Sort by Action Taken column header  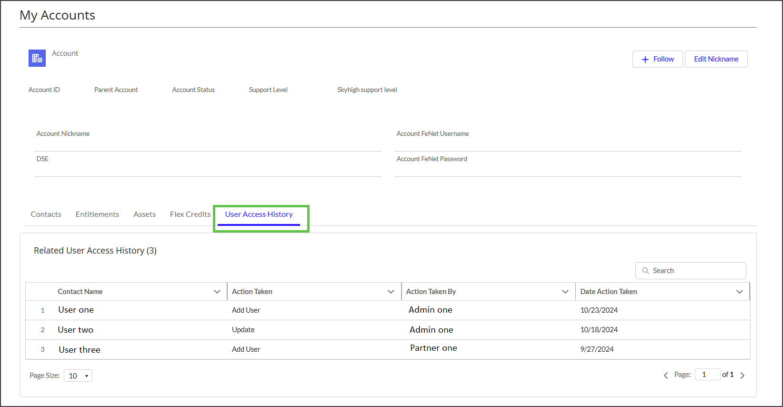pyautogui.click(x=252, y=292)
